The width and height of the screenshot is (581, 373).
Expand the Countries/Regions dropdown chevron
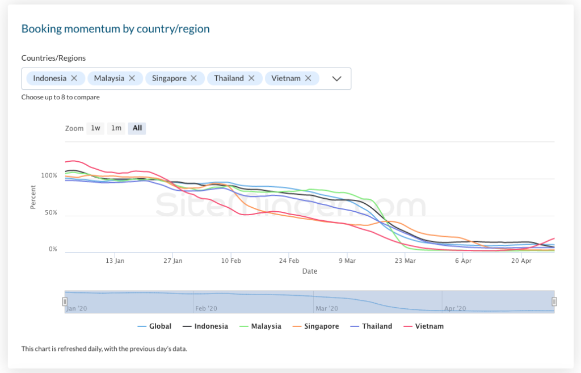pos(336,79)
